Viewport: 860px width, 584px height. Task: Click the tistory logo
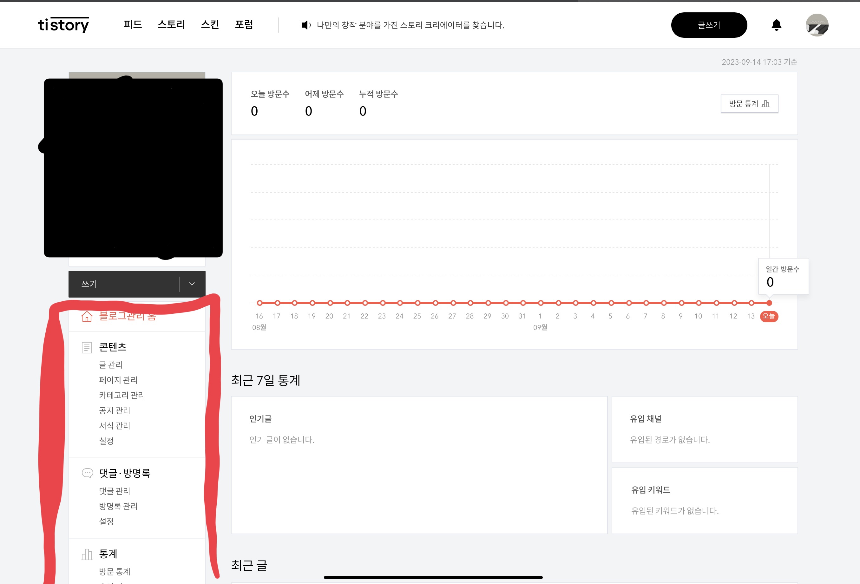(x=63, y=25)
